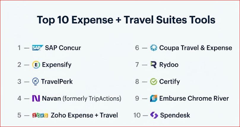The width and height of the screenshot is (240, 127).
Task: Click the purple Navan N logo
Action: pyautogui.click(x=36, y=98)
